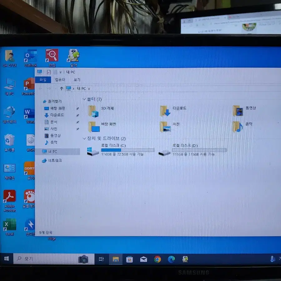Open the 음악 folder in main pane
Screen dimensions: 281x281
243,126
